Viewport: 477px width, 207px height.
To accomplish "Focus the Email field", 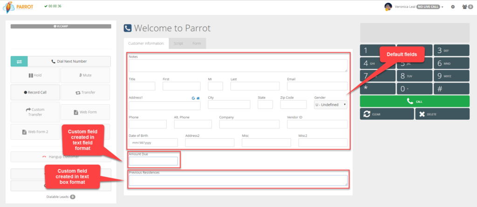I will pyautogui.click(x=317, y=86).
